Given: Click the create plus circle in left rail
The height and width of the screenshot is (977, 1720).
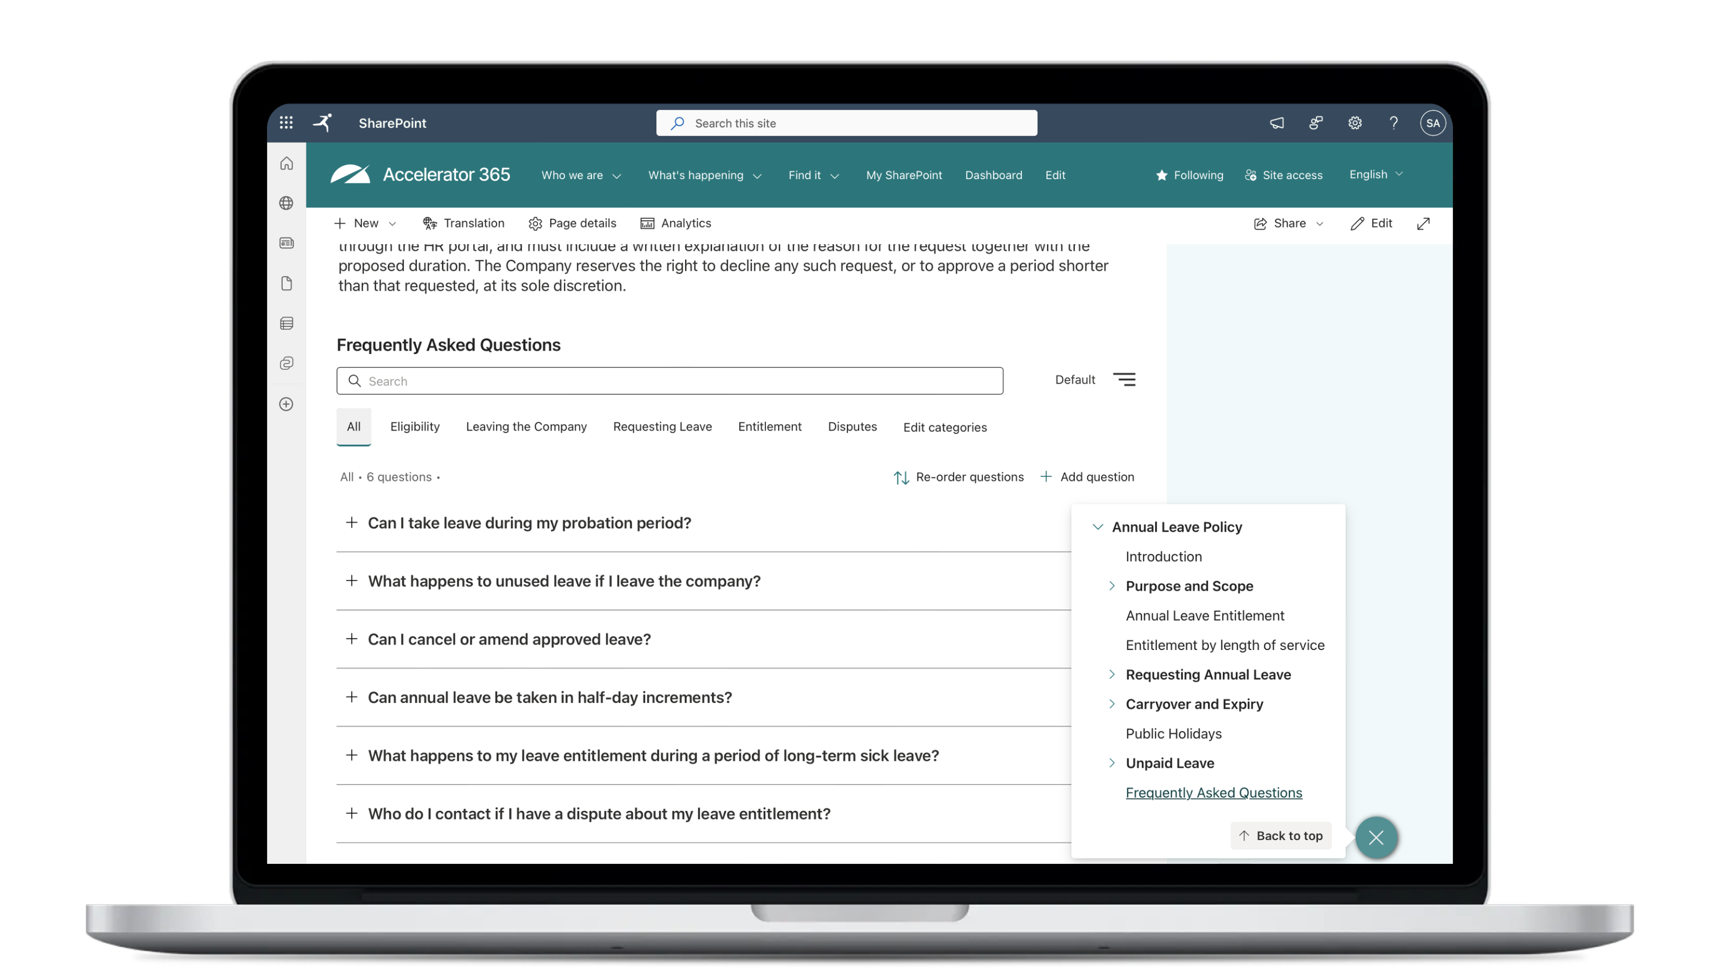Looking at the screenshot, I should (287, 404).
